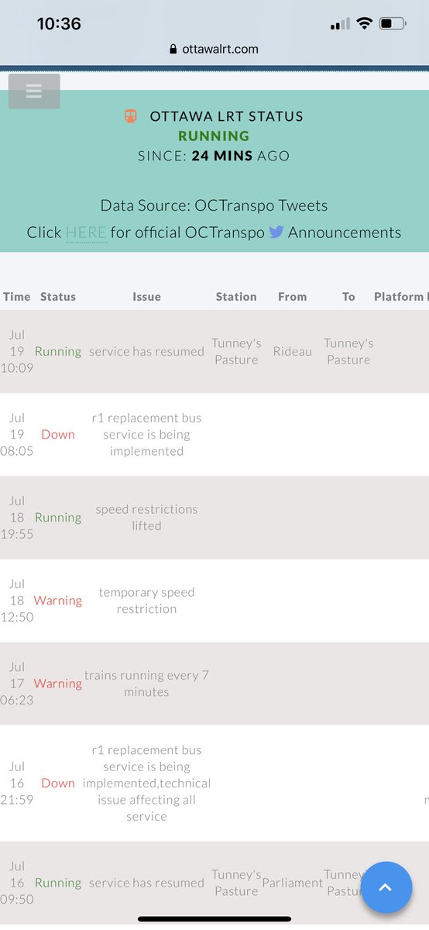Screen dimensions: 429x930
Task: Tap the OTTAWA LRT STATUS title
Action: (226, 116)
